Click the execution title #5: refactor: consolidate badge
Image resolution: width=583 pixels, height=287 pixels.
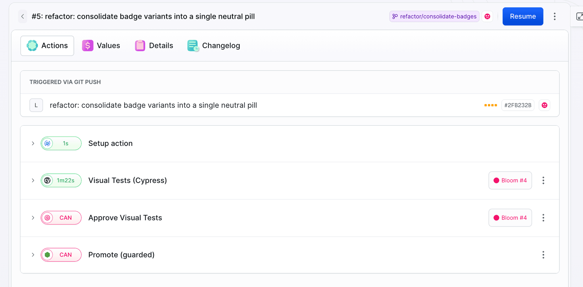[143, 16]
